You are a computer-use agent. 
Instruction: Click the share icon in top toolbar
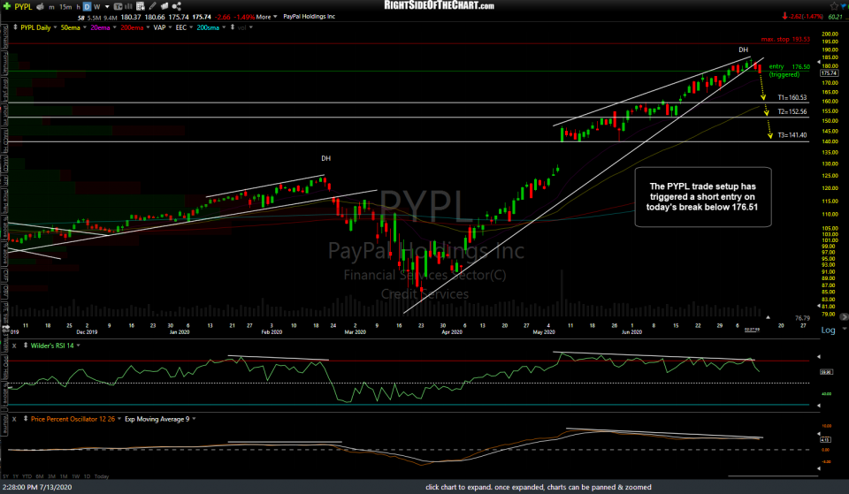click(177, 6)
